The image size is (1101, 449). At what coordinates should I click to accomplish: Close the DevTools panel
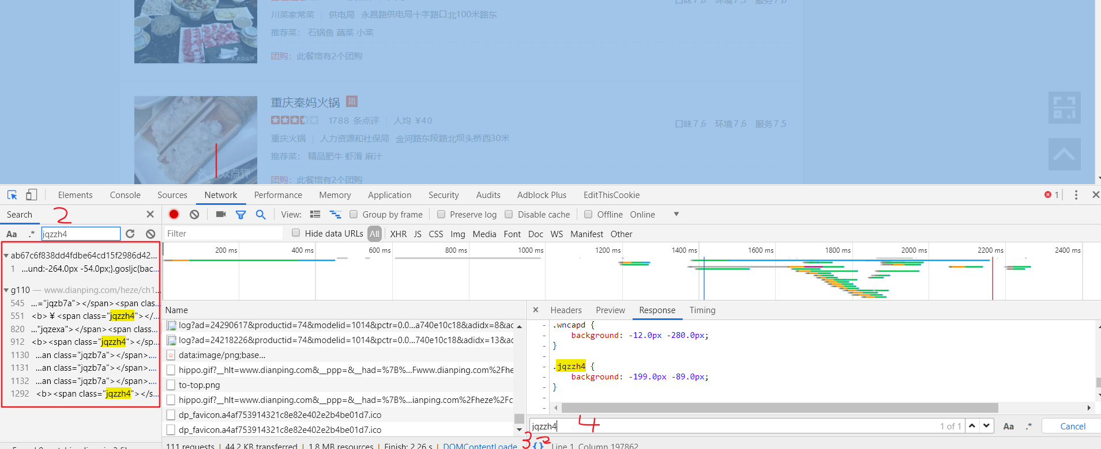1095,195
